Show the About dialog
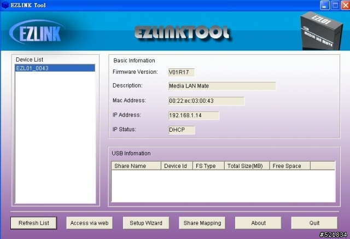 [x=258, y=223]
